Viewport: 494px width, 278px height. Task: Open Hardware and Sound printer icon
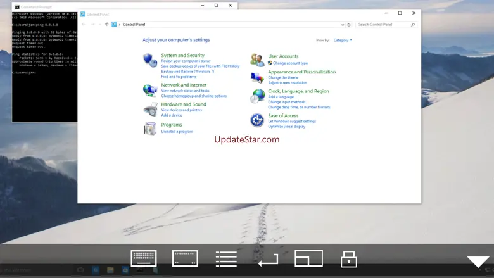[x=150, y=110]
